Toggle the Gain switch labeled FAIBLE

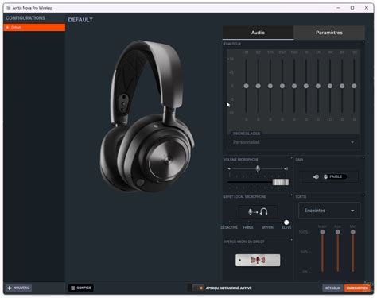click(335, 176)
